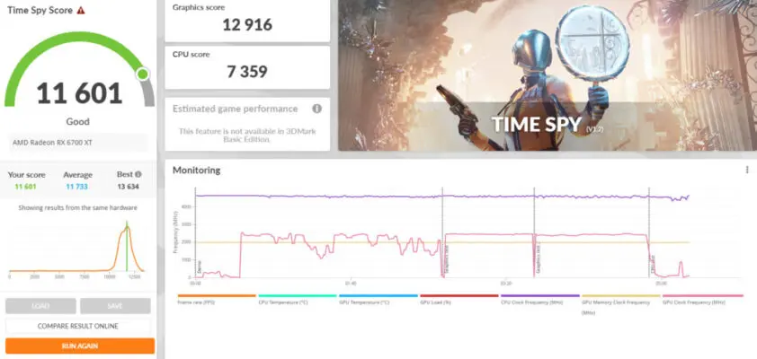
Task: Click the Estimated game performance label
Action: [x=236, y=109]
